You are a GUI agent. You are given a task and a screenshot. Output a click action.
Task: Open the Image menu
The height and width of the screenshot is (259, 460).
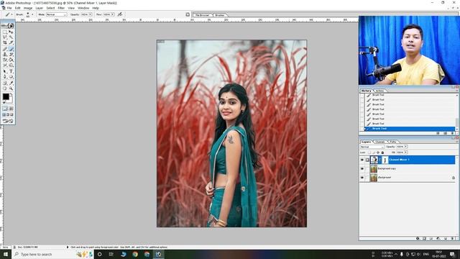[28, 8]
